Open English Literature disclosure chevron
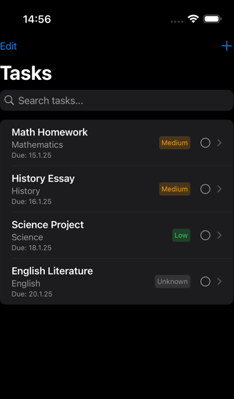Image resolution: width=234 pixels, height=399 pixels. (x=220, y=282)
